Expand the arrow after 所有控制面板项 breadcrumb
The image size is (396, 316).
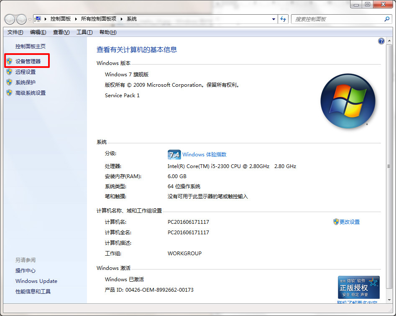tap(122, 19)
